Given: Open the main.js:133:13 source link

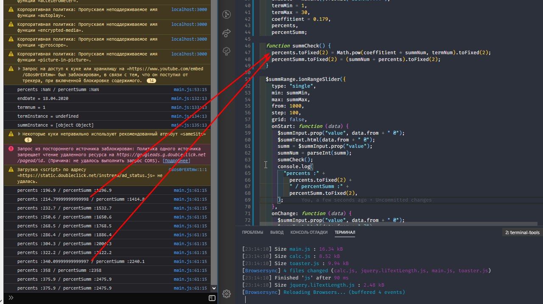Looking at the screenshot, I should coord(189,108).
